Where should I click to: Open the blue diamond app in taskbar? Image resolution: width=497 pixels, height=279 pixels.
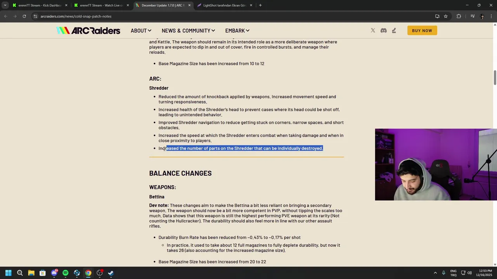[77, 273]
